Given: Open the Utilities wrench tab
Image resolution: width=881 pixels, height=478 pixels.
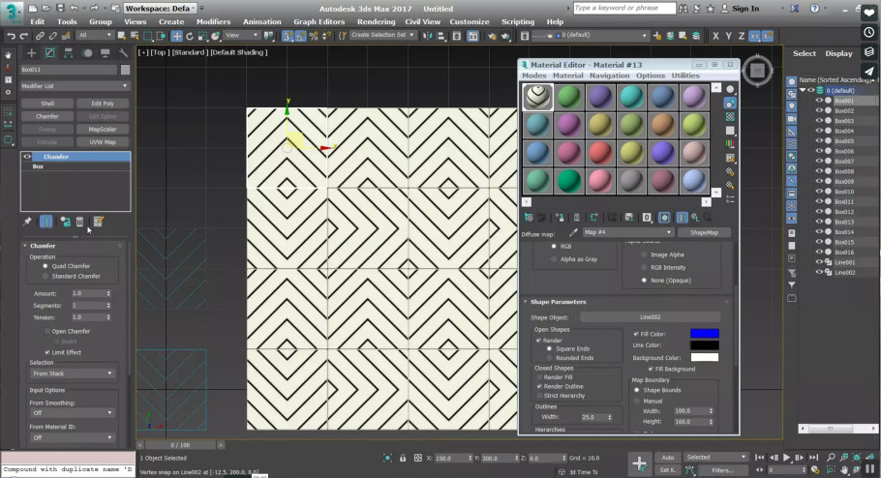Looking at the screenshot, I should (123, 53).
